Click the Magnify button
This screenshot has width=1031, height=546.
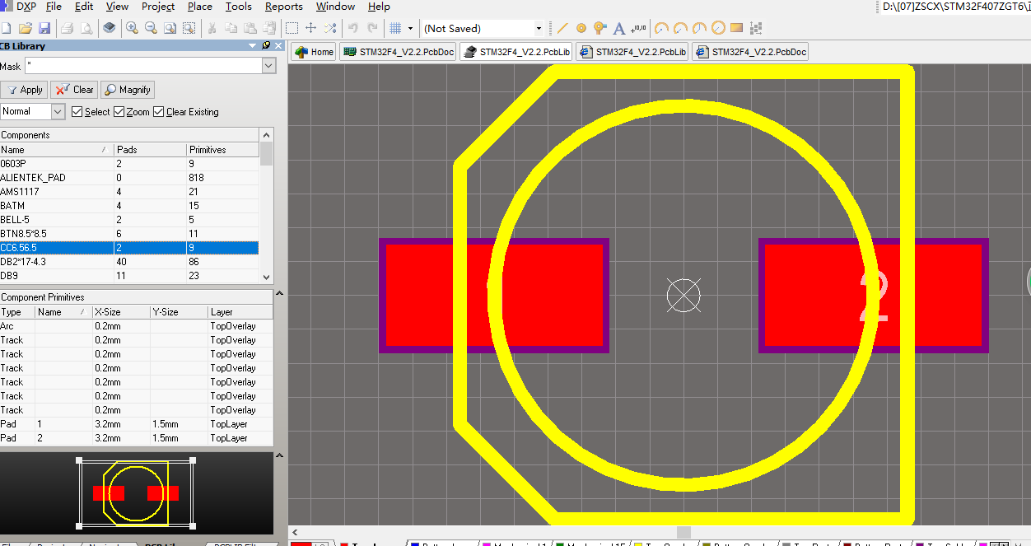coord(128,90)
